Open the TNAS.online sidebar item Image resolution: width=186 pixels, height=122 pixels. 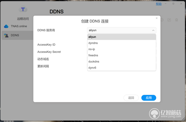17,26
